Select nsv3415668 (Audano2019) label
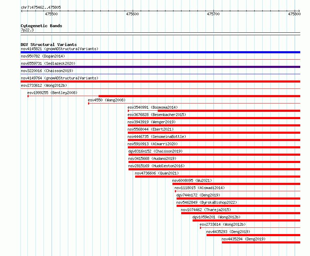This screenshot has width=310, height=256. tap(152, 158)
